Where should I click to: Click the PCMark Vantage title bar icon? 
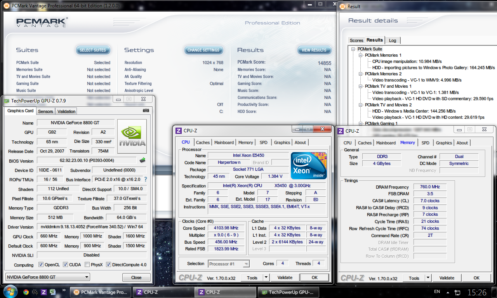(7, 6)
